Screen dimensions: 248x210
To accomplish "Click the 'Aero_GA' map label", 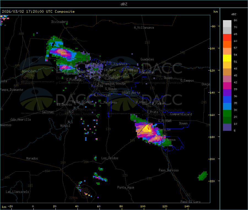I will click(165, 130).
